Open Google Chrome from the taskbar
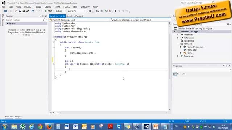Image resolution: width=232 pixels, height=130 pixels. coord(40,127)
